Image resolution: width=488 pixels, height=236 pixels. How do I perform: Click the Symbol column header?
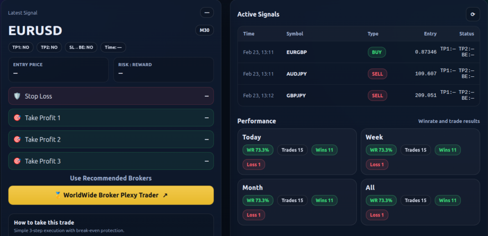pyautogui.click(x=295, y=34)
